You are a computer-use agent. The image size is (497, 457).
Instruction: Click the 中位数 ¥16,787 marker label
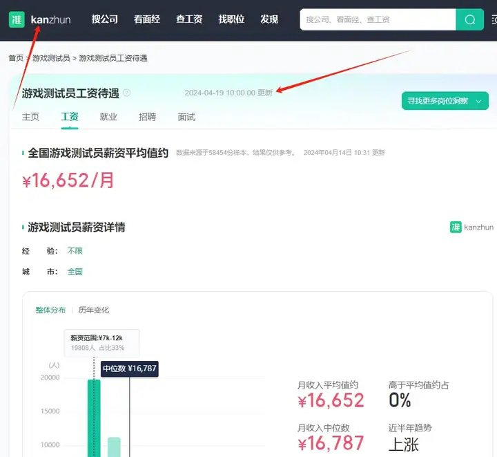130,369
